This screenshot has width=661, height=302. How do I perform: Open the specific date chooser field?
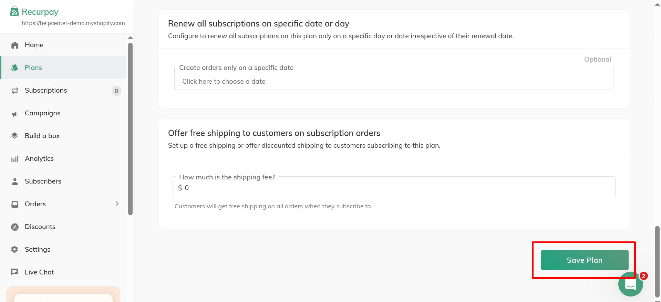click(393, 82)
